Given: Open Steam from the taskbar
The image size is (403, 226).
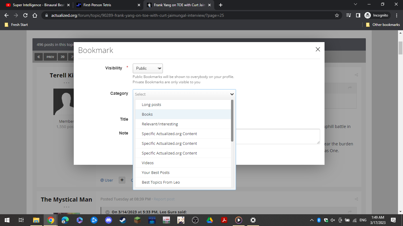Looking at the screenshot, I should (x=123, y=220).
